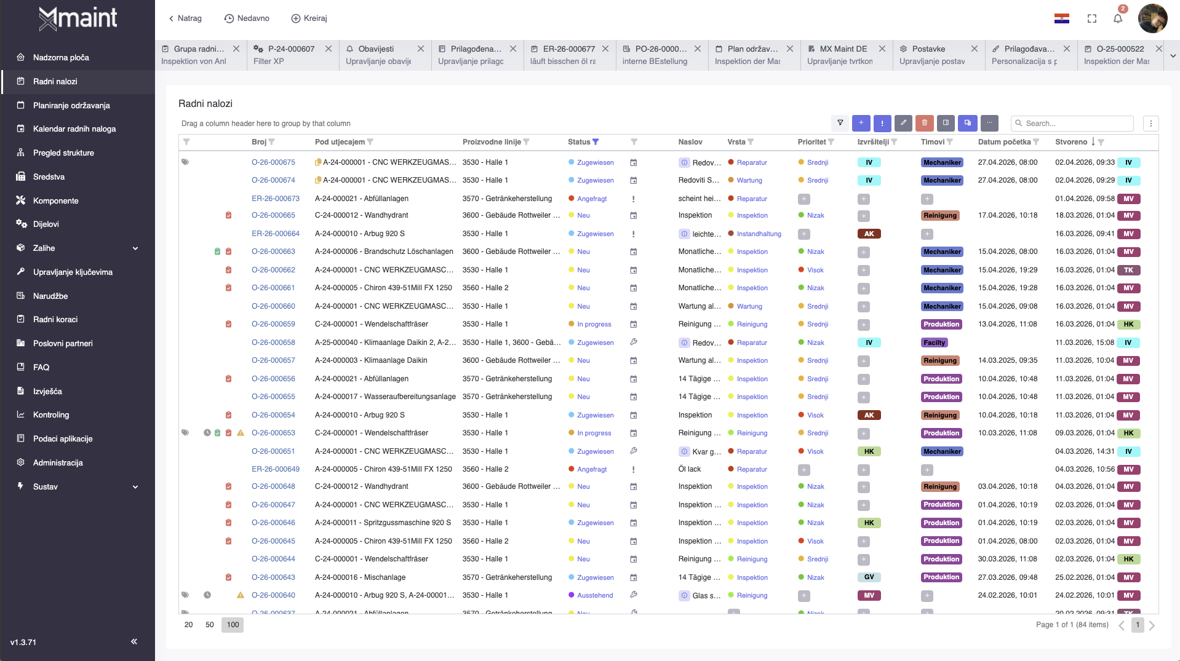Click the pencil edit toolbar button
This screenshot has width=1180, height=661.
[903, 123]
